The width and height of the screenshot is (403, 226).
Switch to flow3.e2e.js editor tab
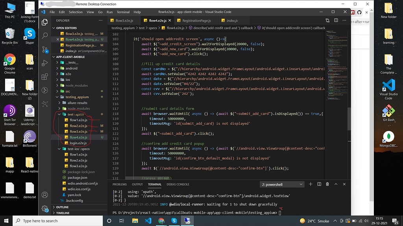coord(124,20)
